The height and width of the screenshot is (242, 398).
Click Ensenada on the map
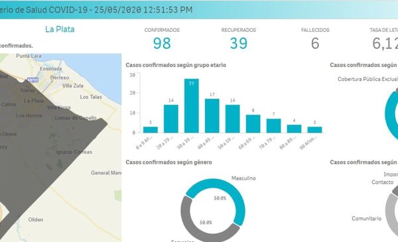click(x=51, y=69)
